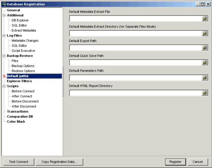Image resolution: width=212 pixels, height=168 pixels.
Task: Open browse icon for Default Parameters Path
Action: [204, 77]
